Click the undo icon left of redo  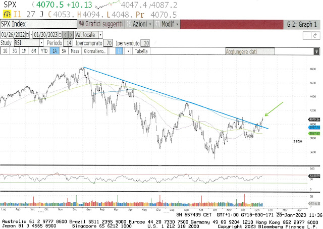click(x=307, y=36)
